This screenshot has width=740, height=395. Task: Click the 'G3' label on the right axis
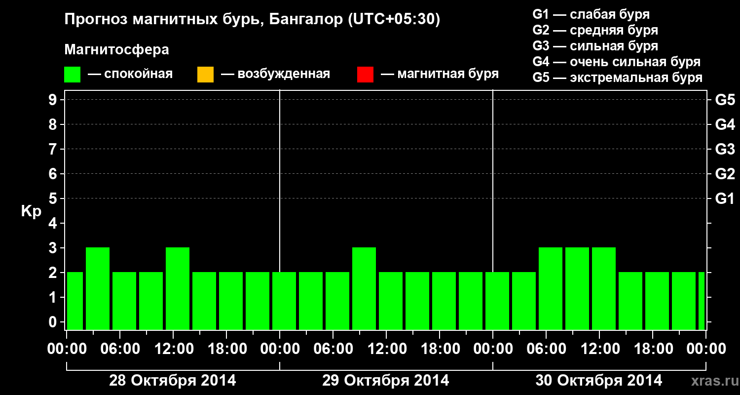pyautogui.click(x=725, y=150)
